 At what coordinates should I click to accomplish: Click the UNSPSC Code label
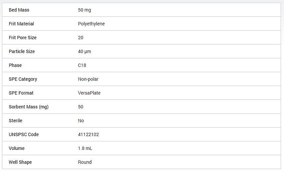[x=24, y=134]
